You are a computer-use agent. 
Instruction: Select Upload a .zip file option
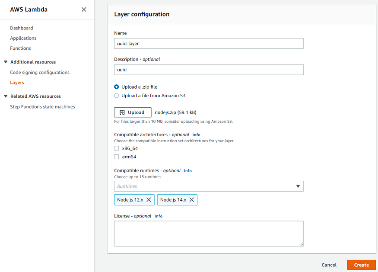[117, 86]
